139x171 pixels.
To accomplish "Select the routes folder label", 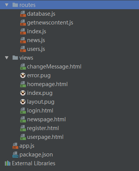I will point(27,5).
